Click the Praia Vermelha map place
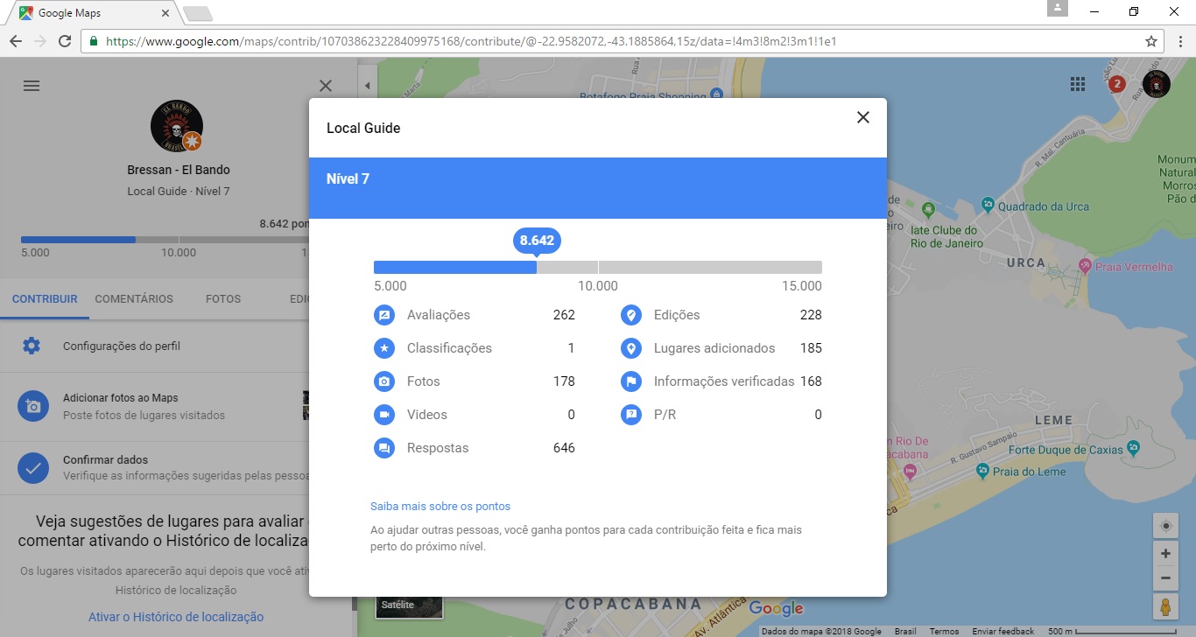1196x637 pixels. [1125, 266]
